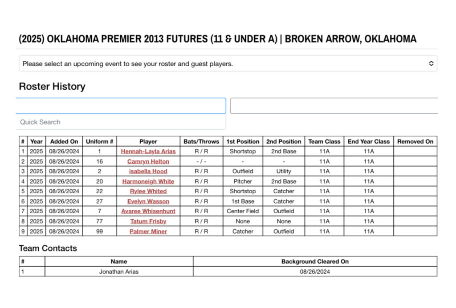Focus the left roster filter input
This screenshot has height=308, width=456.
121,106
